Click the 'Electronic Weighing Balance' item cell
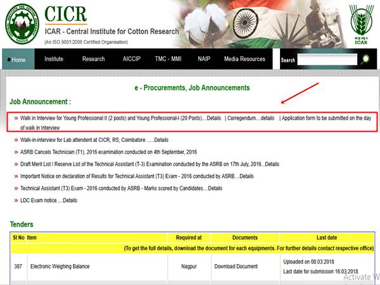The width and height of the screenshot is (380, 285). click(x=60, y=267)
